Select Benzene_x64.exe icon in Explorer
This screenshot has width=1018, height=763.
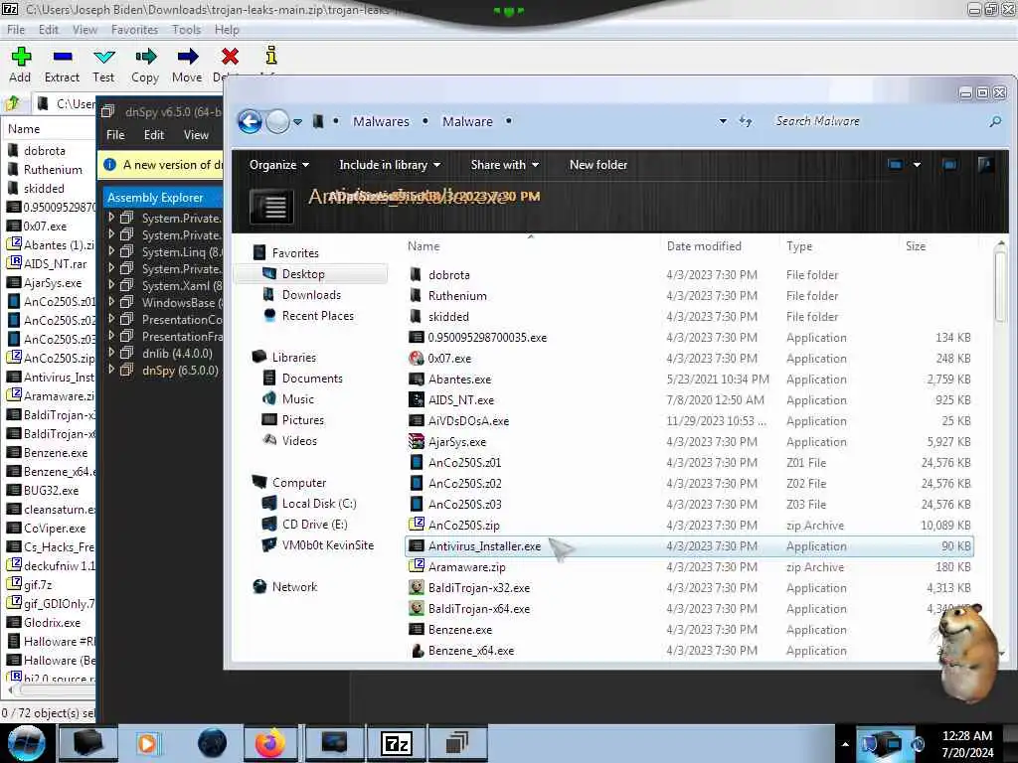coord(417,650)
